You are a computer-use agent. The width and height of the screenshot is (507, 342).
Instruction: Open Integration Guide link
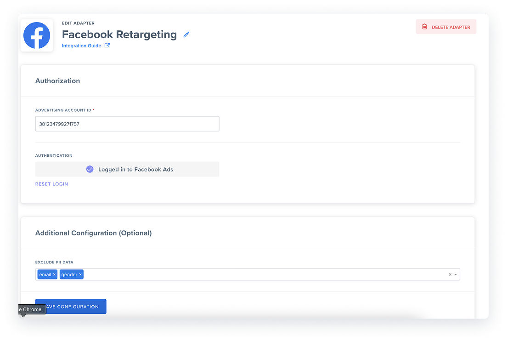tap(81, 46)
